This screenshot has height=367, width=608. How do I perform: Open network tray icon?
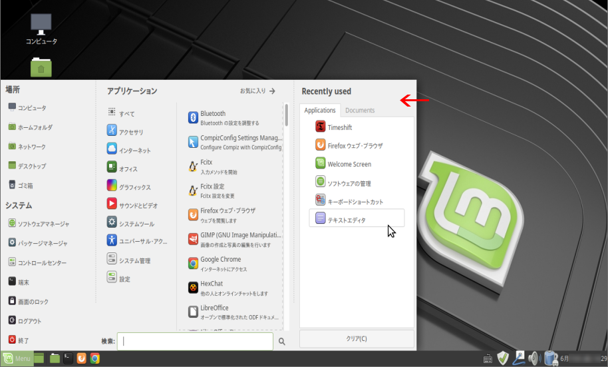click(x=519, y=358)
